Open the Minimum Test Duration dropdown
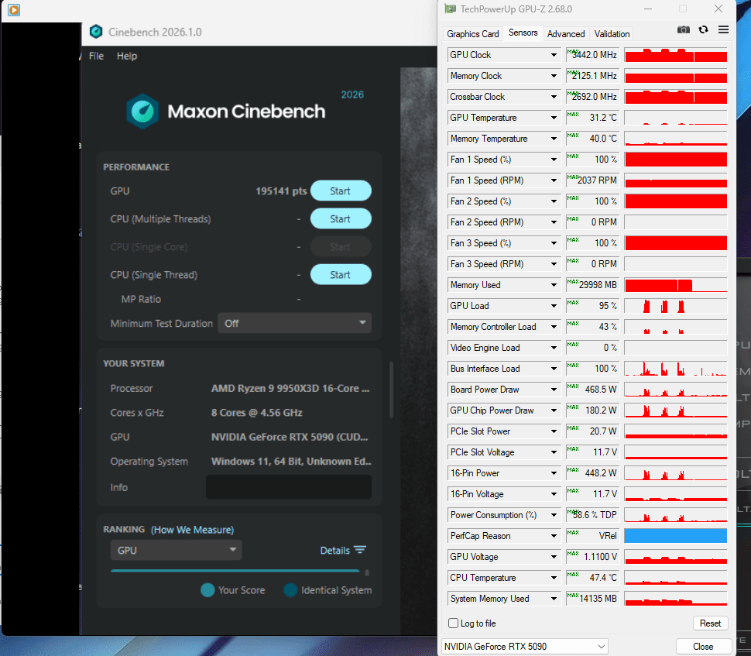This screenshot has height=656, width=751. click(x=294, y=323)
